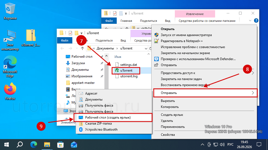Choose Открыть in context menu
268x150 pixels.
[204, 29]
